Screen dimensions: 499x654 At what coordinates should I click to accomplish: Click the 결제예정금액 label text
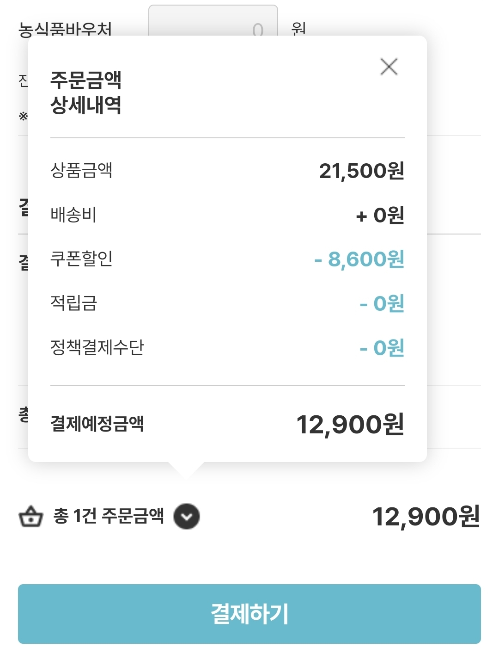pyautogui.click(x=97, y=424)
